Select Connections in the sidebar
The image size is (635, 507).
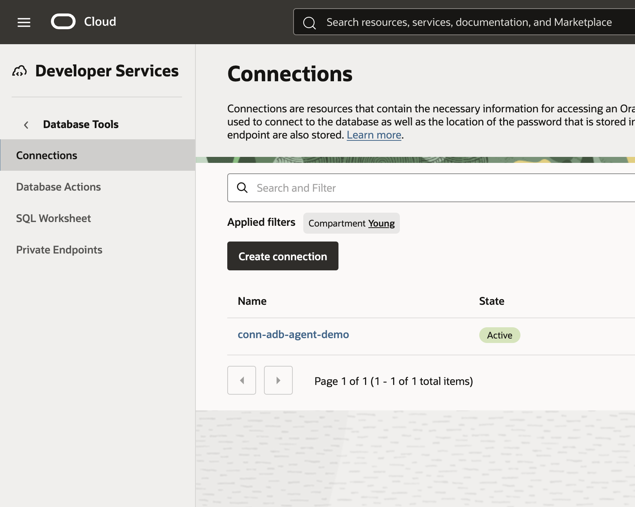[x=47, y=155]
